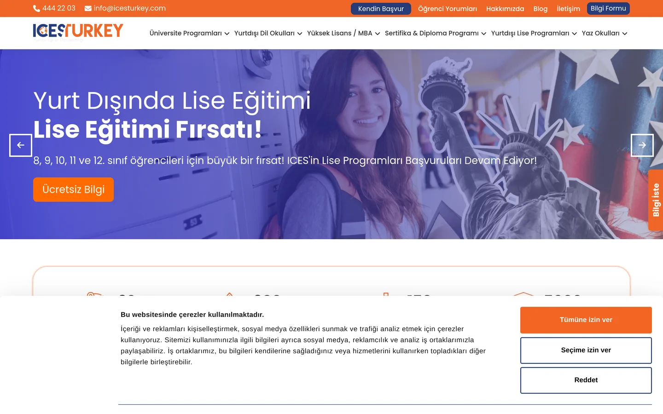Expand Yurtdışı Dil Okulları chevron
This screenshot has height=414, width=663.
pos(300,34)
